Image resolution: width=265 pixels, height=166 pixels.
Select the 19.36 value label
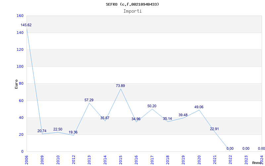point(73,132)
